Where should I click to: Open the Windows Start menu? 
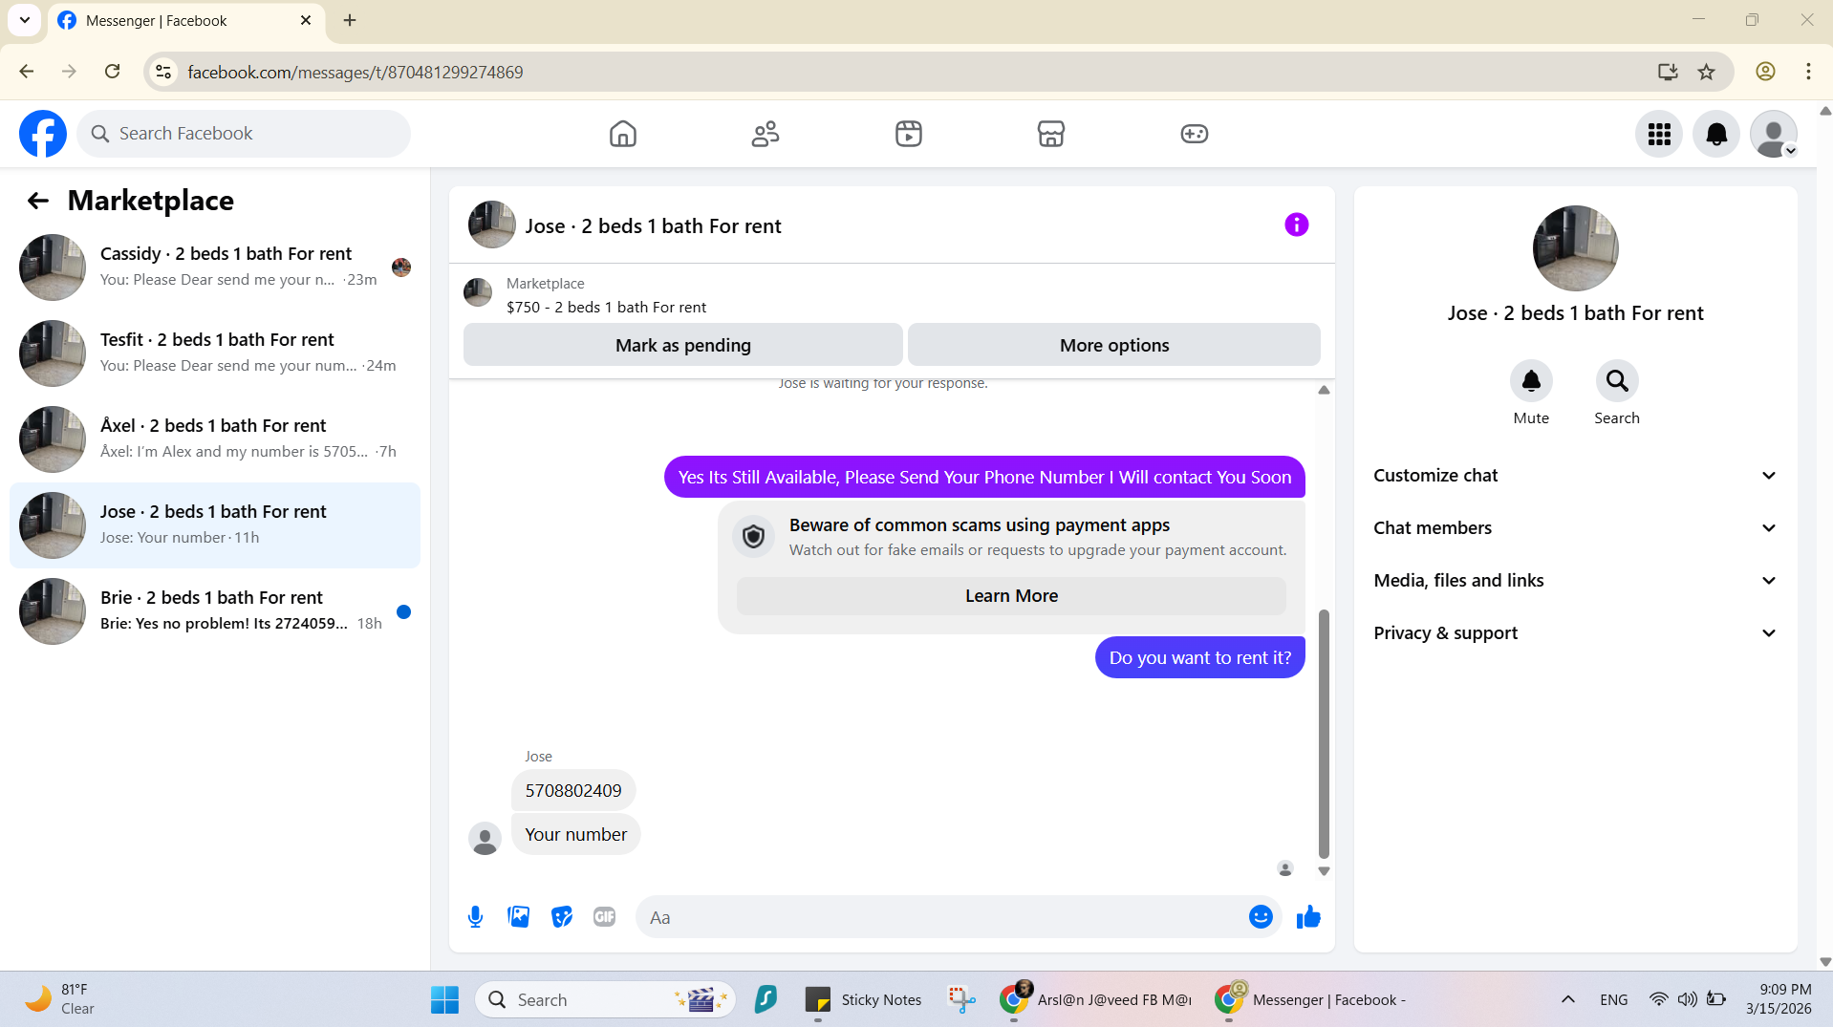pos(444,1000)
